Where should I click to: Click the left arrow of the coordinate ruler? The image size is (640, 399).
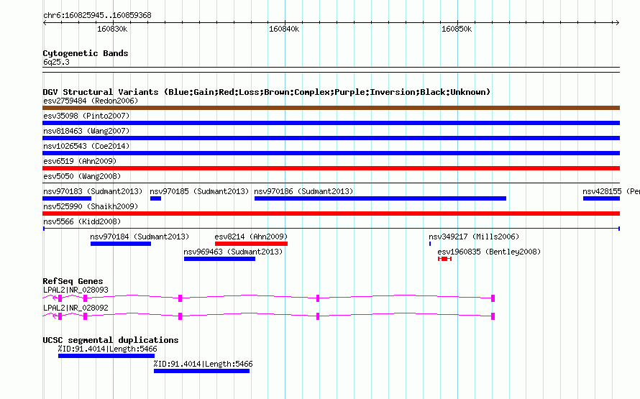45,23
